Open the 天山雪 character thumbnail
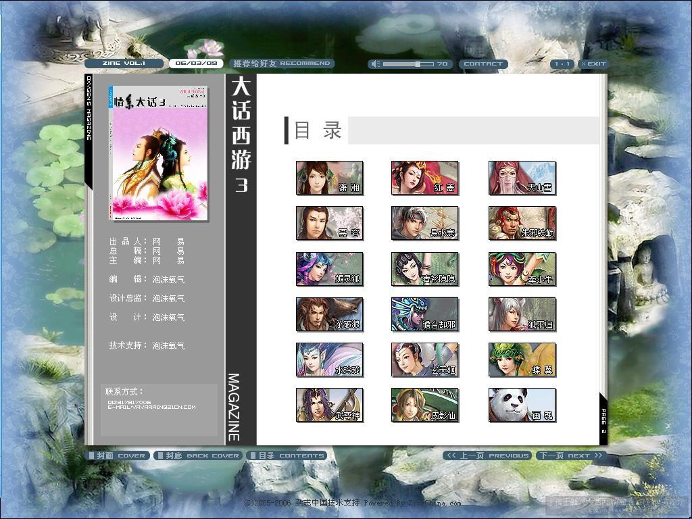692x519 pixels. 522,178
